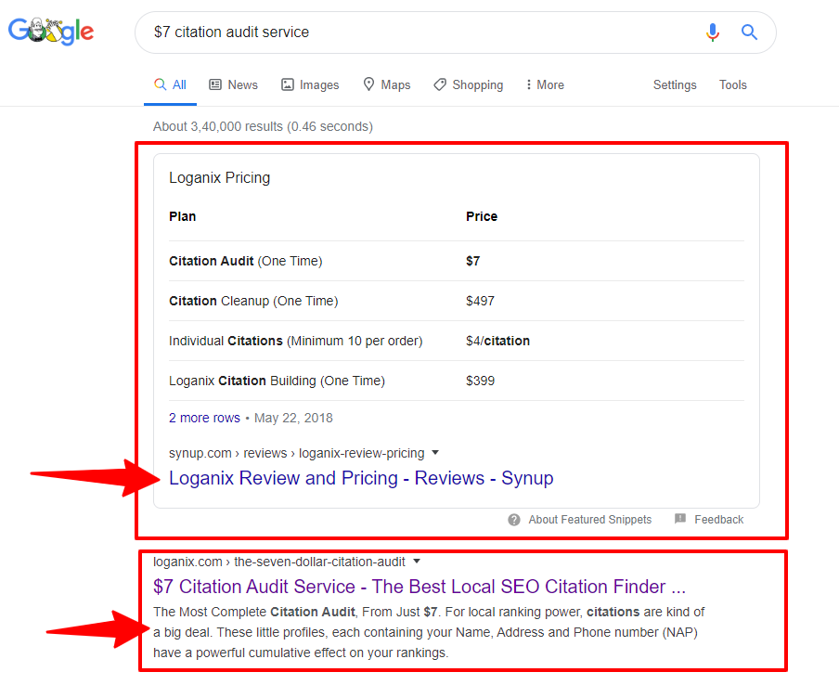The image size is (839, 685).
Task: Click the Maps tab pin icon
Action: coord(368,84)
